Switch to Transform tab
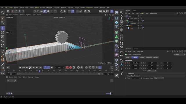This screenshot has width=186, height=104. point(149,57)
